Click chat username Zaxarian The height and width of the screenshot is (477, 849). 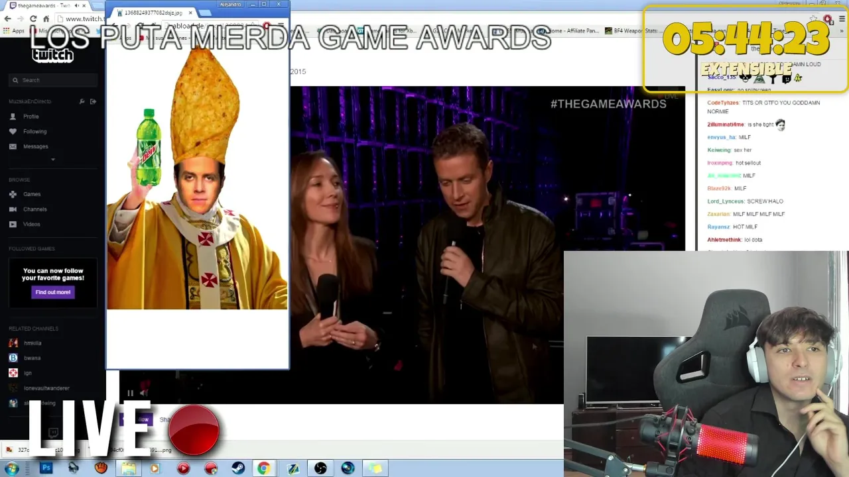(x=718, y=214)
